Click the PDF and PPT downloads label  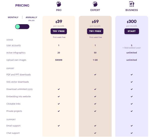pos(18,74)
